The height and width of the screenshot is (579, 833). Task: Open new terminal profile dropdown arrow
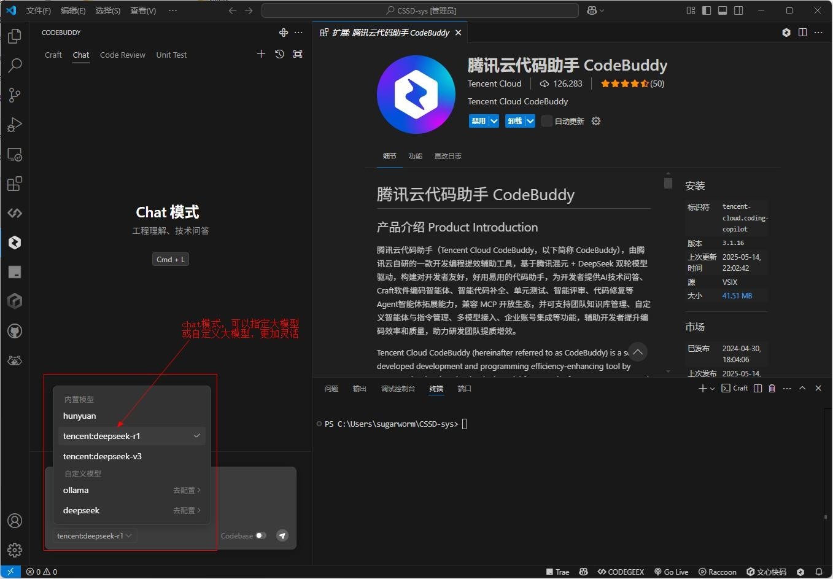pos(712,388)
